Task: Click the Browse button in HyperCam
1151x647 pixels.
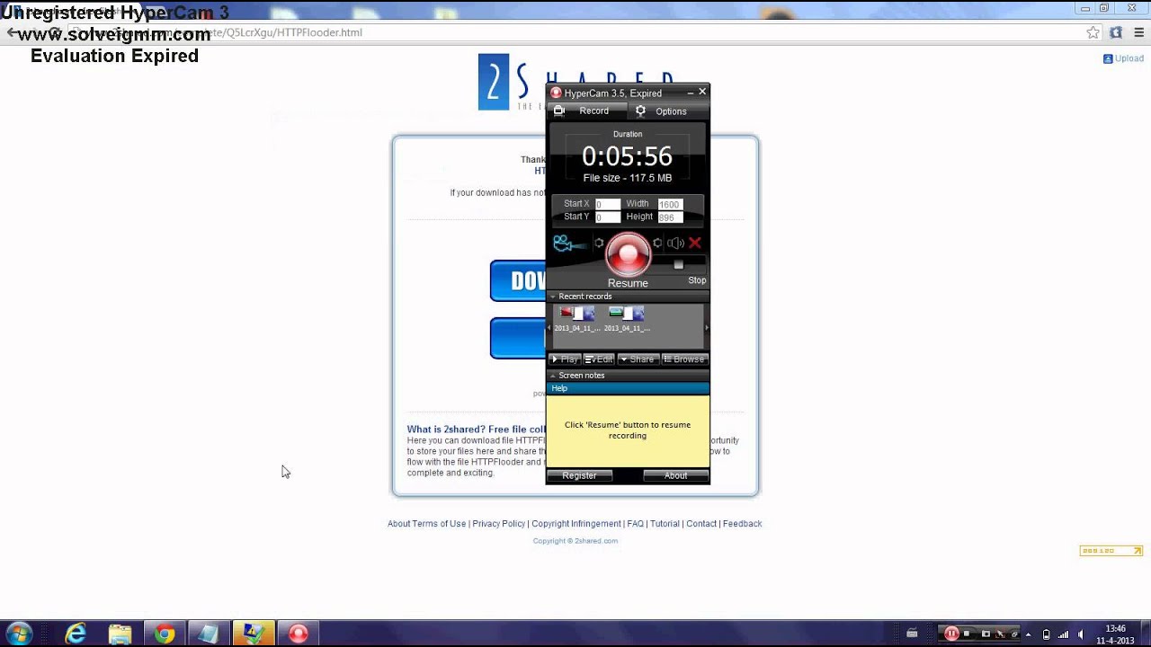Action: point(684,359)
